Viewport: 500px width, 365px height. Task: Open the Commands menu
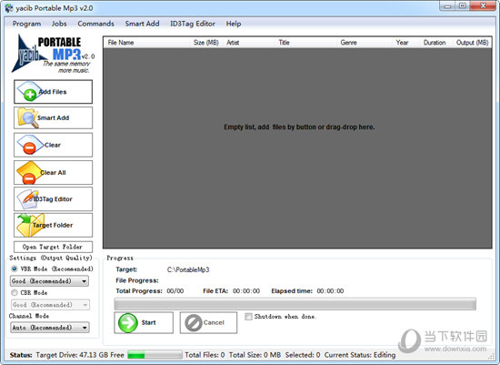pos(95,24)
